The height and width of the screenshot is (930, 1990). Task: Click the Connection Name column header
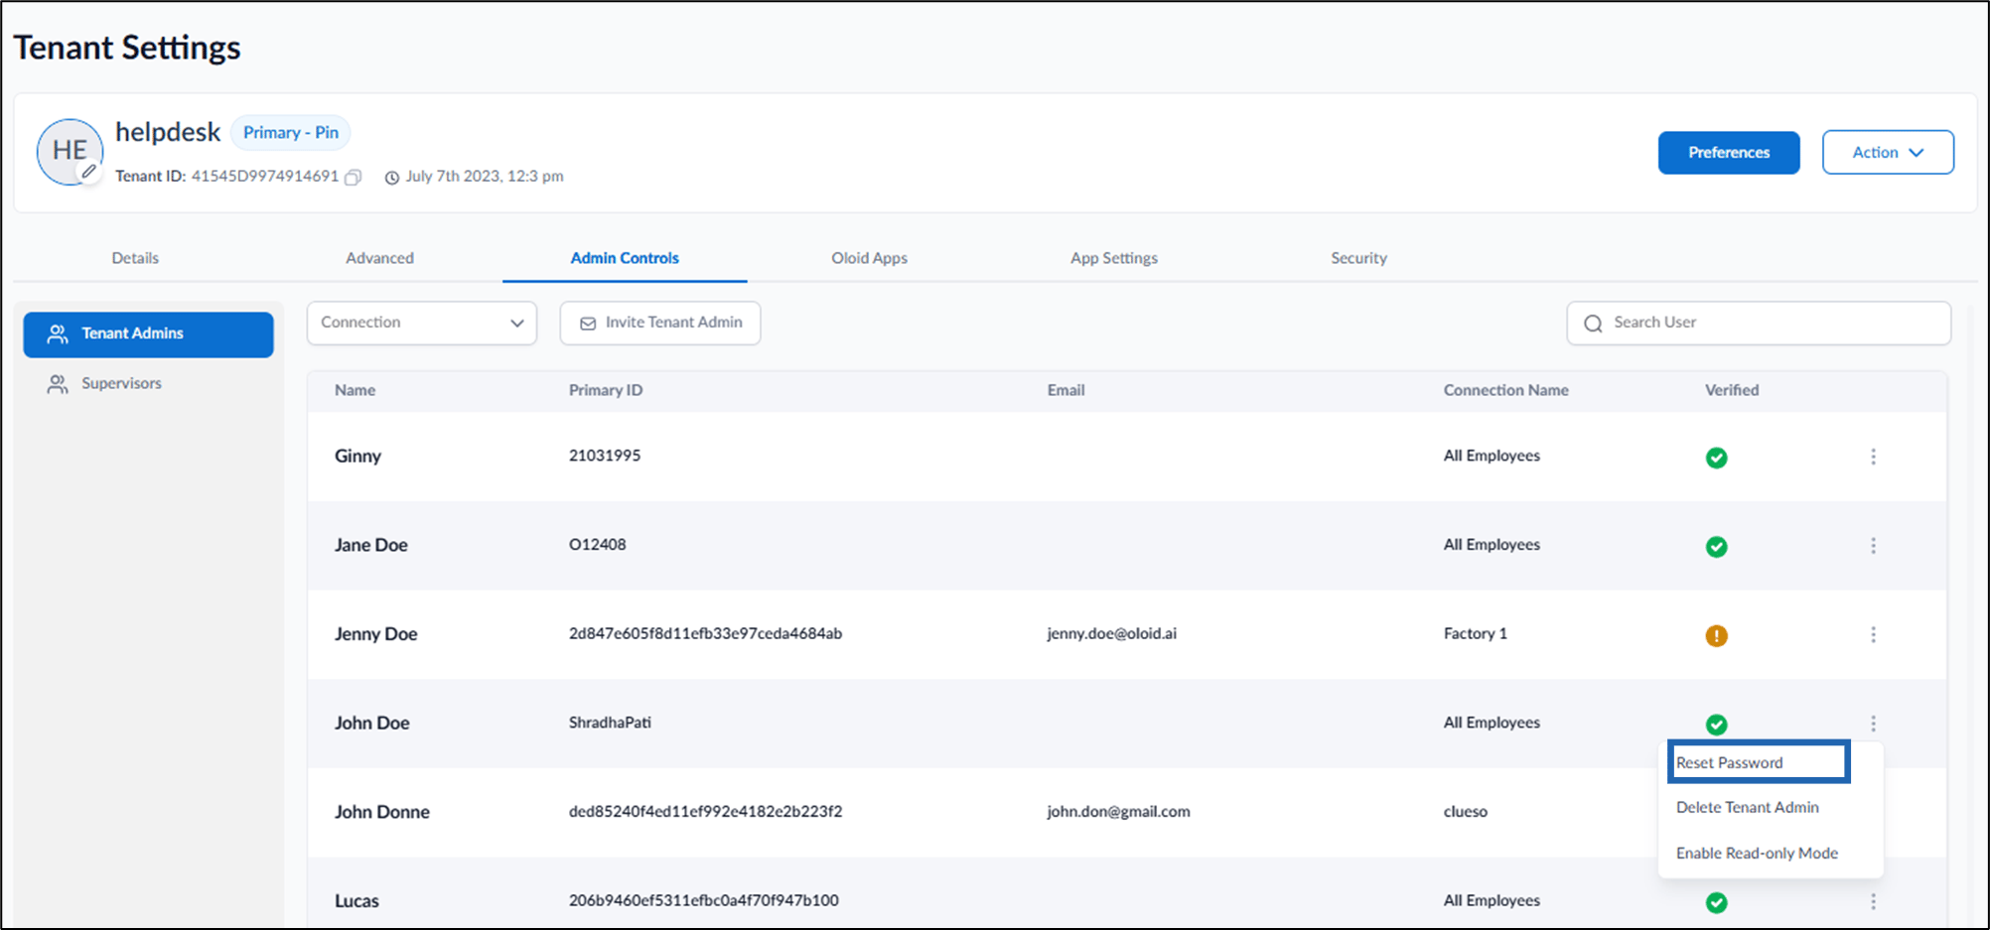point(1506,390)
